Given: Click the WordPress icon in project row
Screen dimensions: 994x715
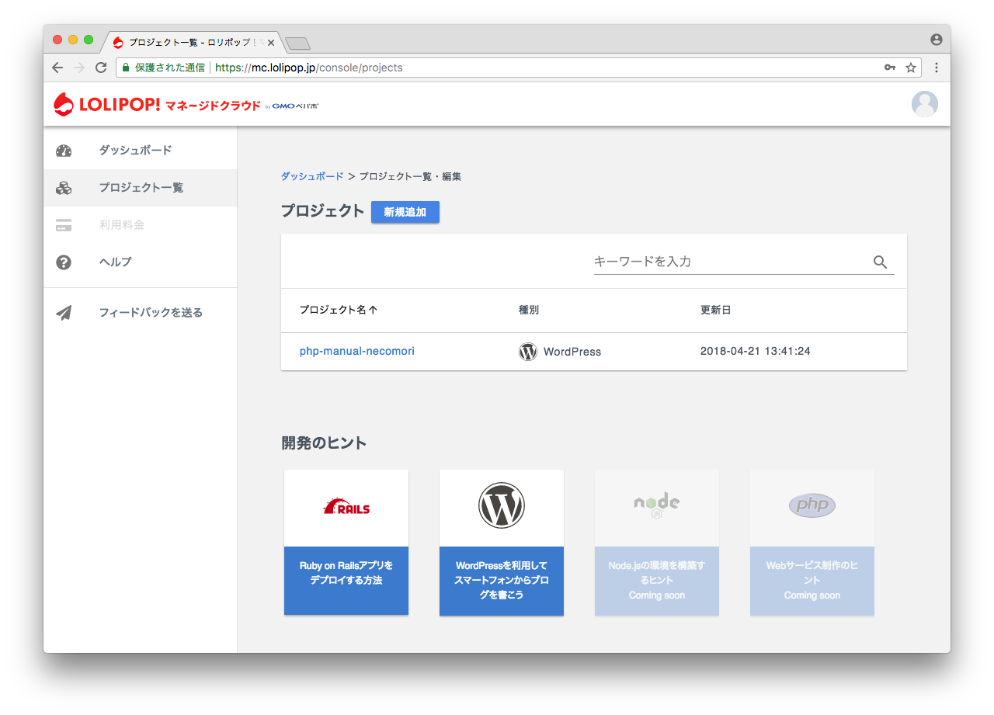Looking at the screenshot, I should point(528,352).
